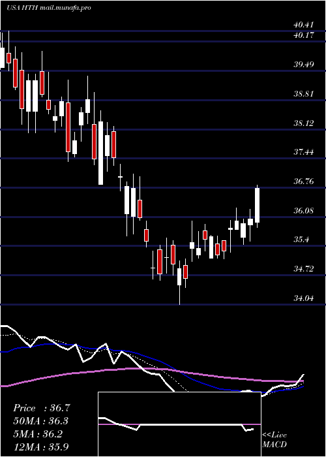Click the 38.12 price level label
This screenshot has height=457, width=326.
click(x=304, y=123)
